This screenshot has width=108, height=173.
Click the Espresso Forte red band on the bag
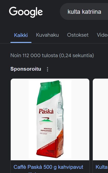(x=48, y=146)
